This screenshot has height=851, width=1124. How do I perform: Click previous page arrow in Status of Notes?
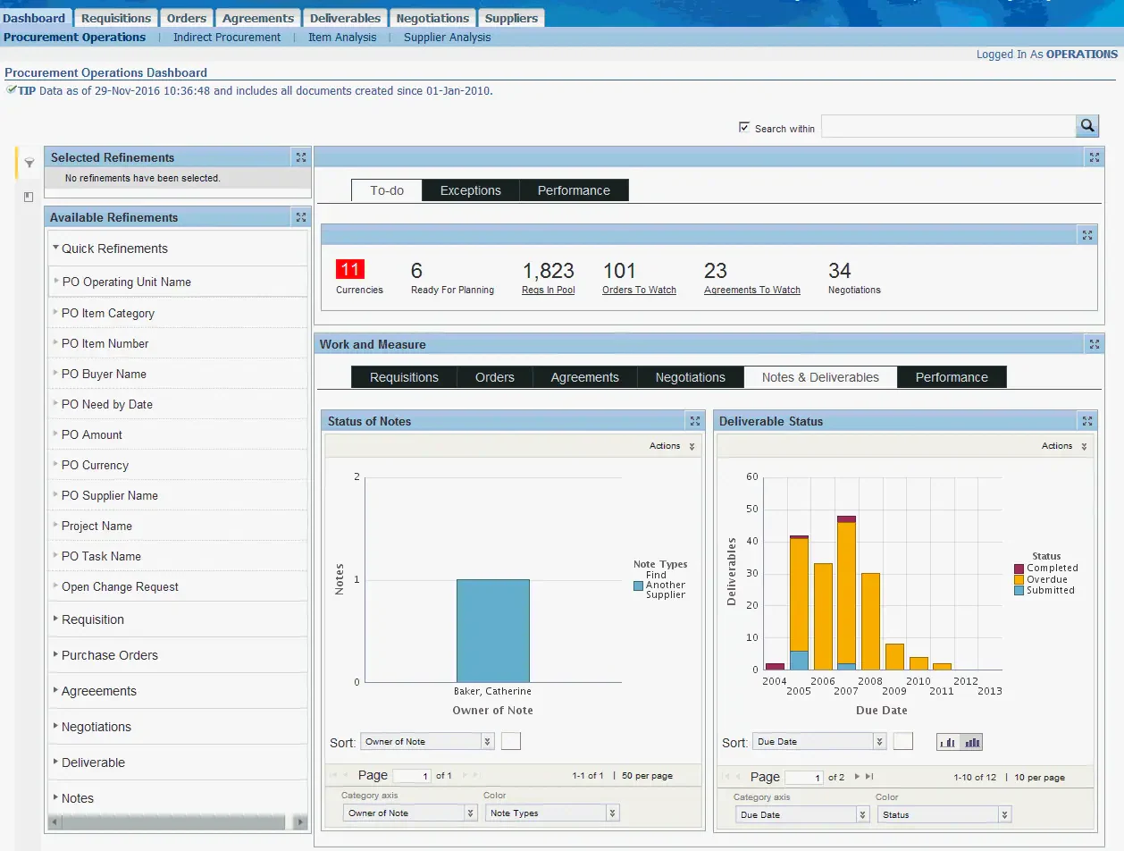coord(348,775)
